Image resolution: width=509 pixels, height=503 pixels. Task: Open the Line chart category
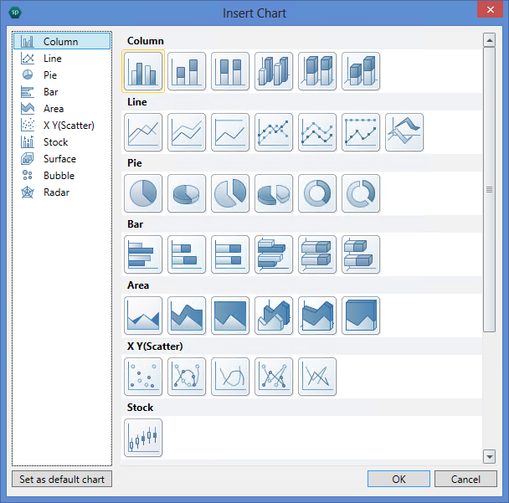point(62,58)
